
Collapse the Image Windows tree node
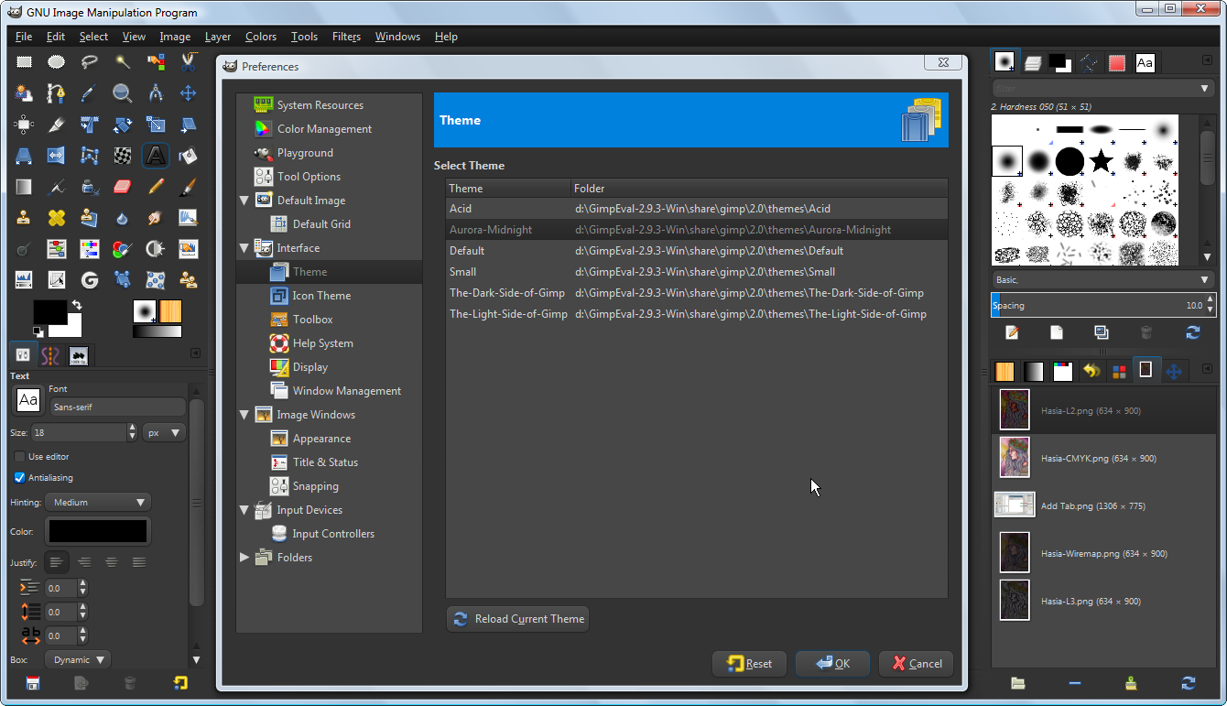click(244, 414)
